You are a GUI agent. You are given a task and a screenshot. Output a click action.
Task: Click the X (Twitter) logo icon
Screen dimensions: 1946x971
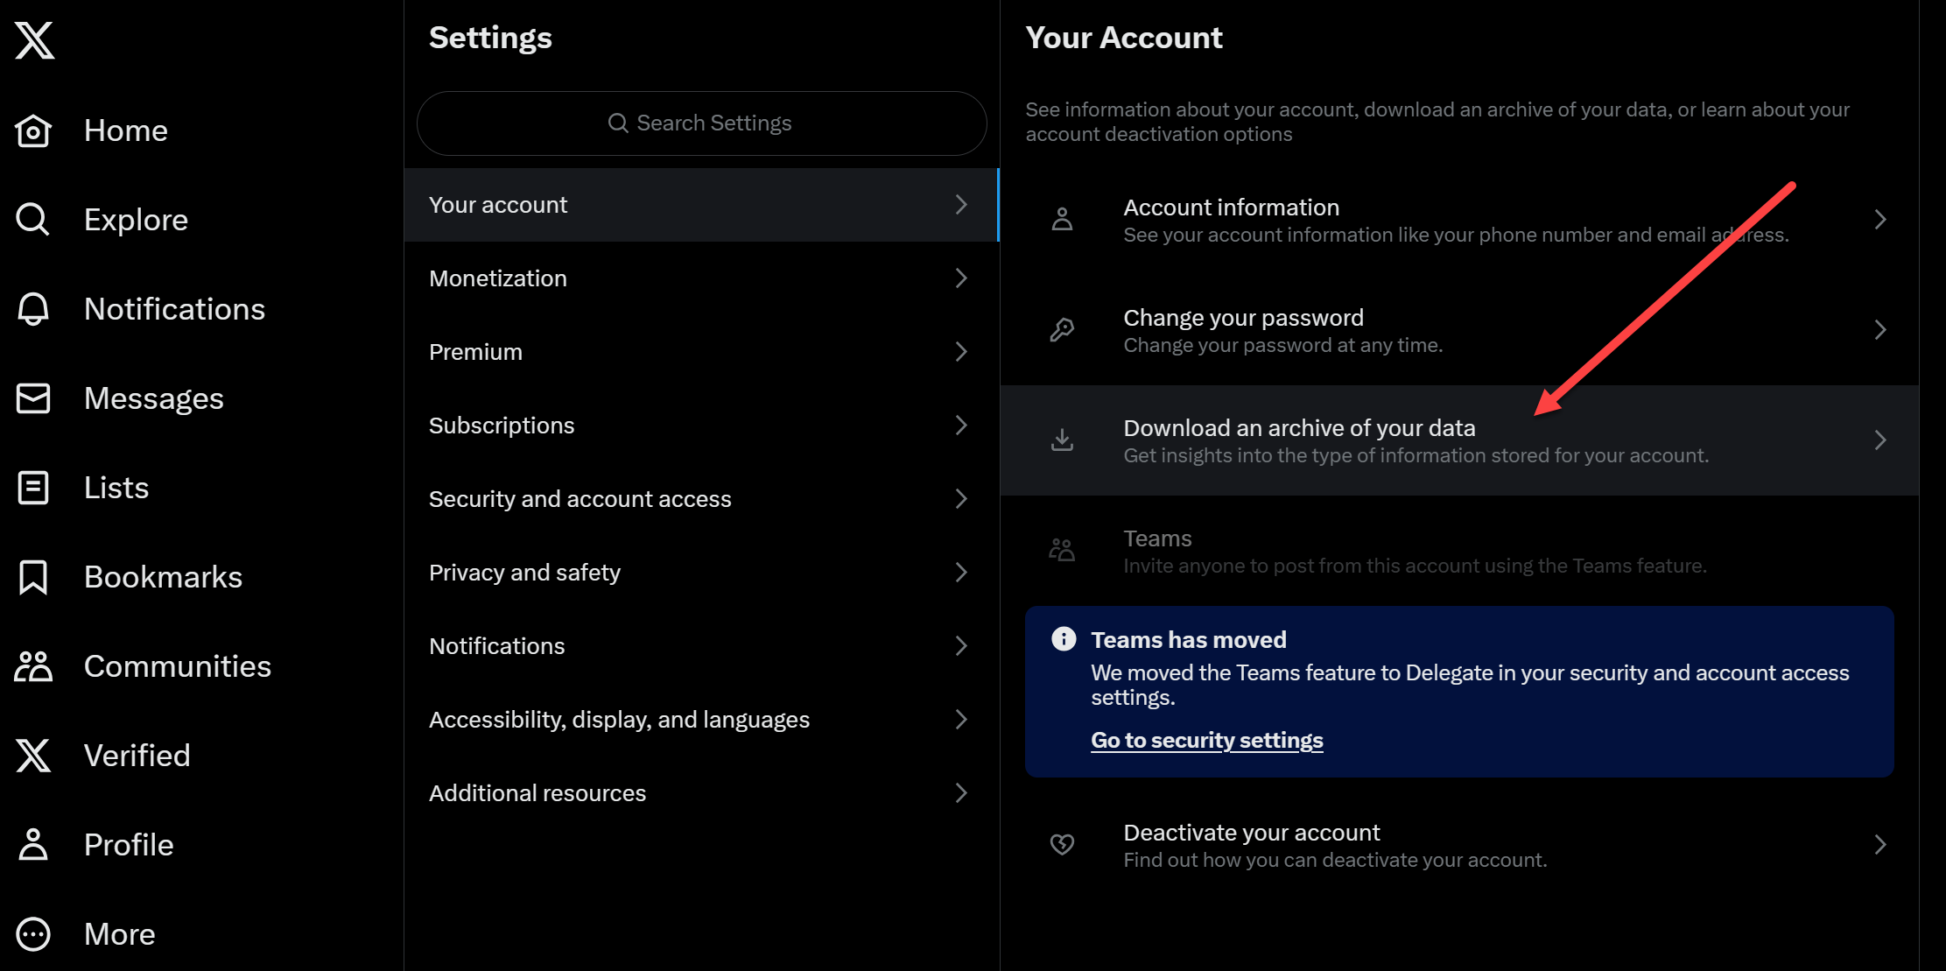click(x=36, y=36)
